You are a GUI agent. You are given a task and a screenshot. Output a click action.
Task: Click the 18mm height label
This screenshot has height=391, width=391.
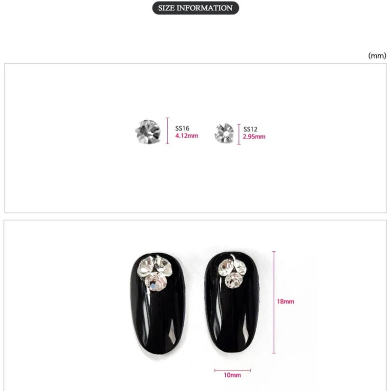tap(285, 302)
